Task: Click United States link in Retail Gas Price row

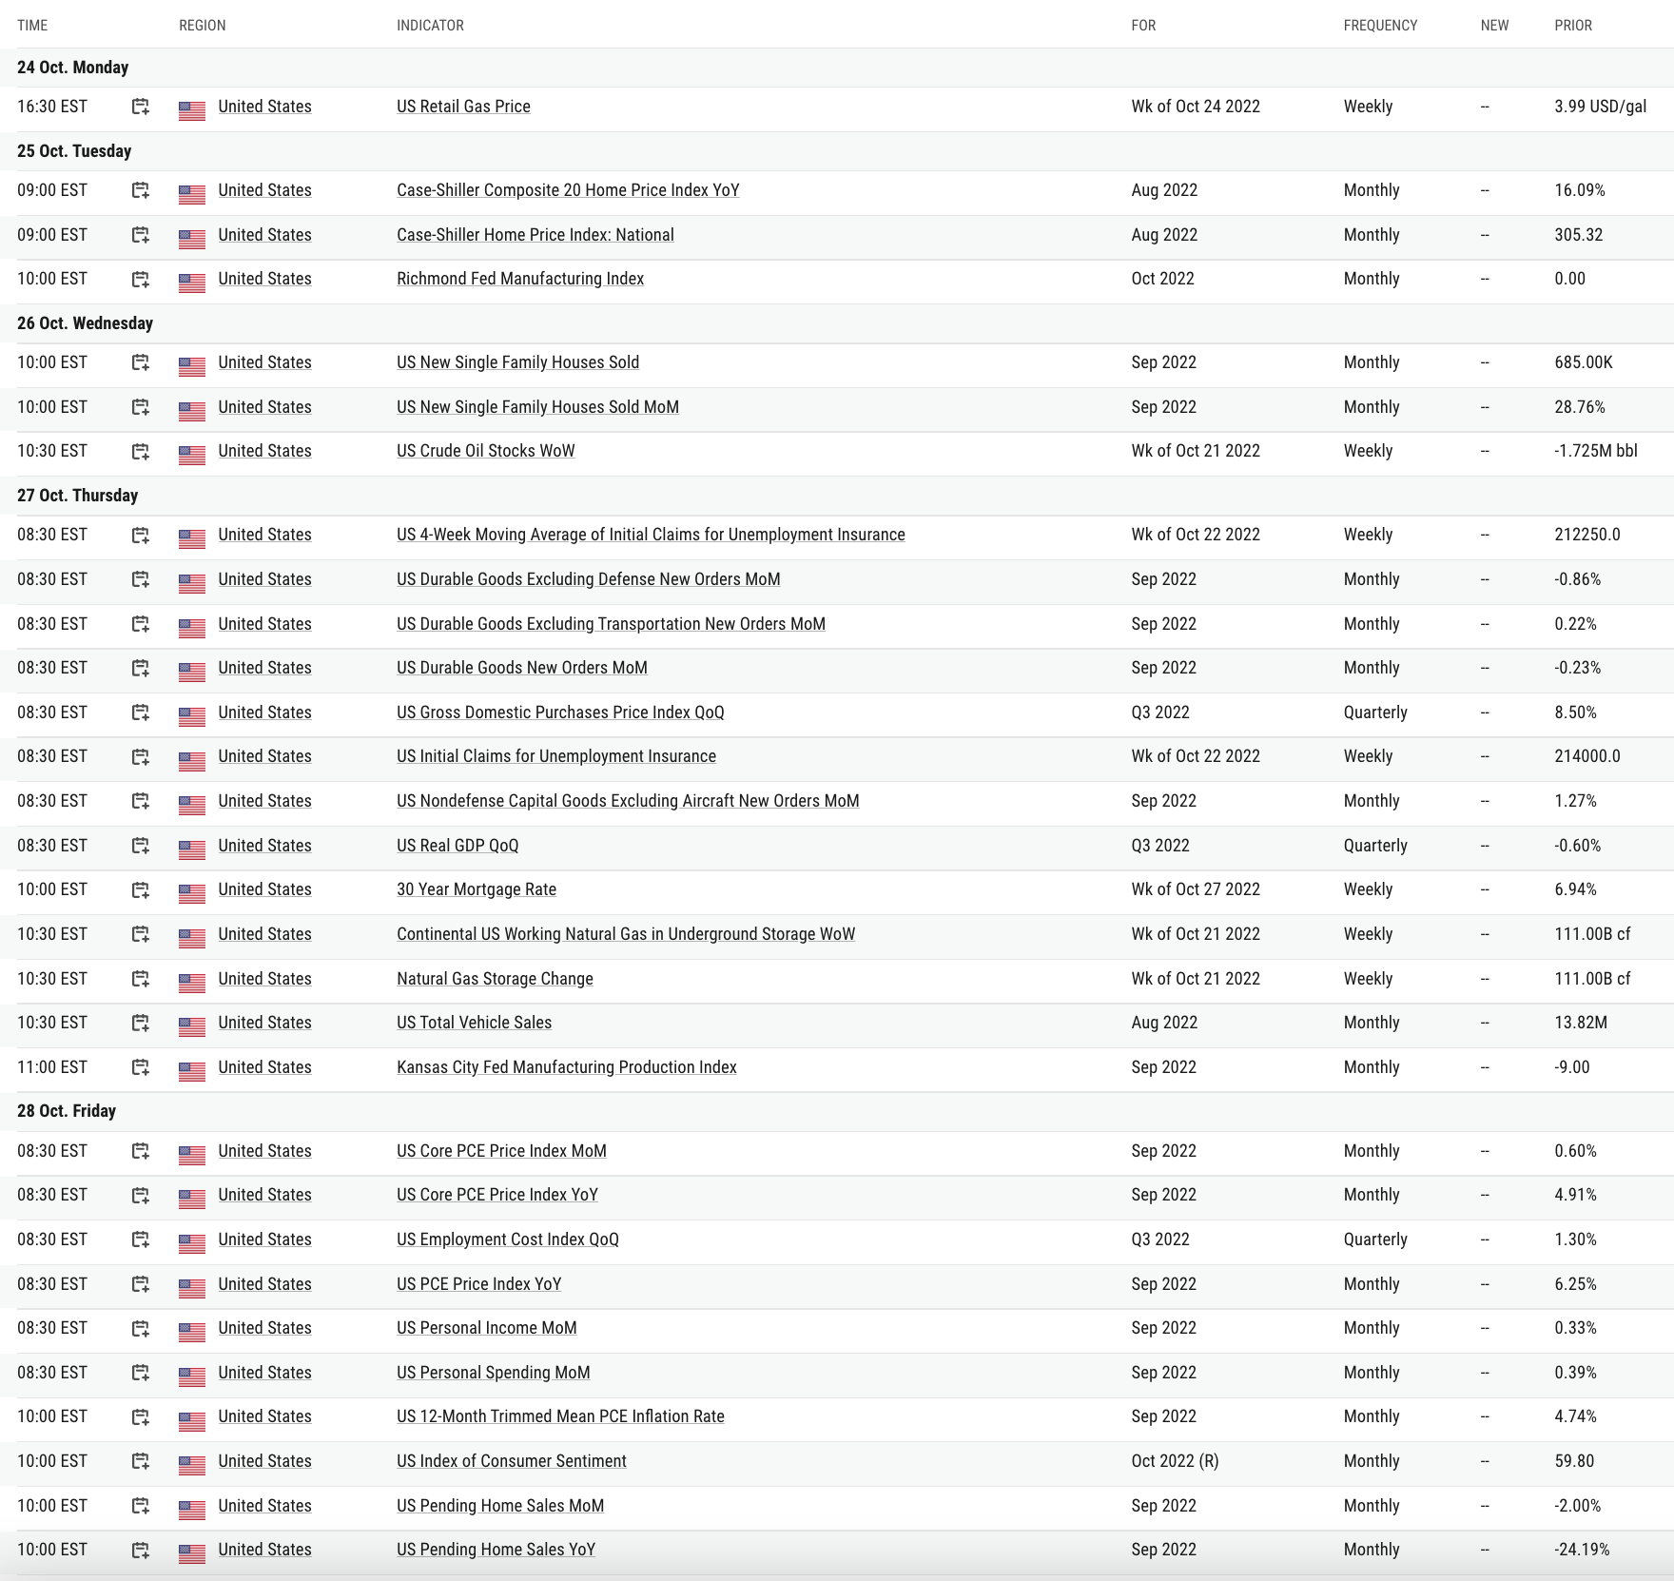Action: pyautogui.click(x=264, y=107)
